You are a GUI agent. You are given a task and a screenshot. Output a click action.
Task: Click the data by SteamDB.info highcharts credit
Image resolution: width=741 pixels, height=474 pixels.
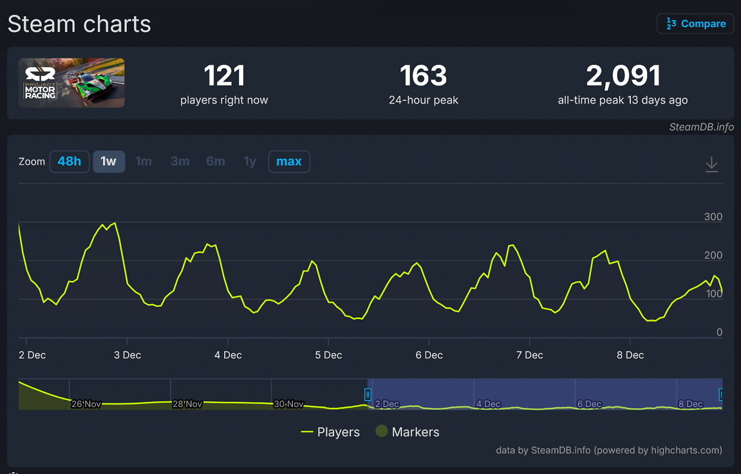(x=609, y=450)
